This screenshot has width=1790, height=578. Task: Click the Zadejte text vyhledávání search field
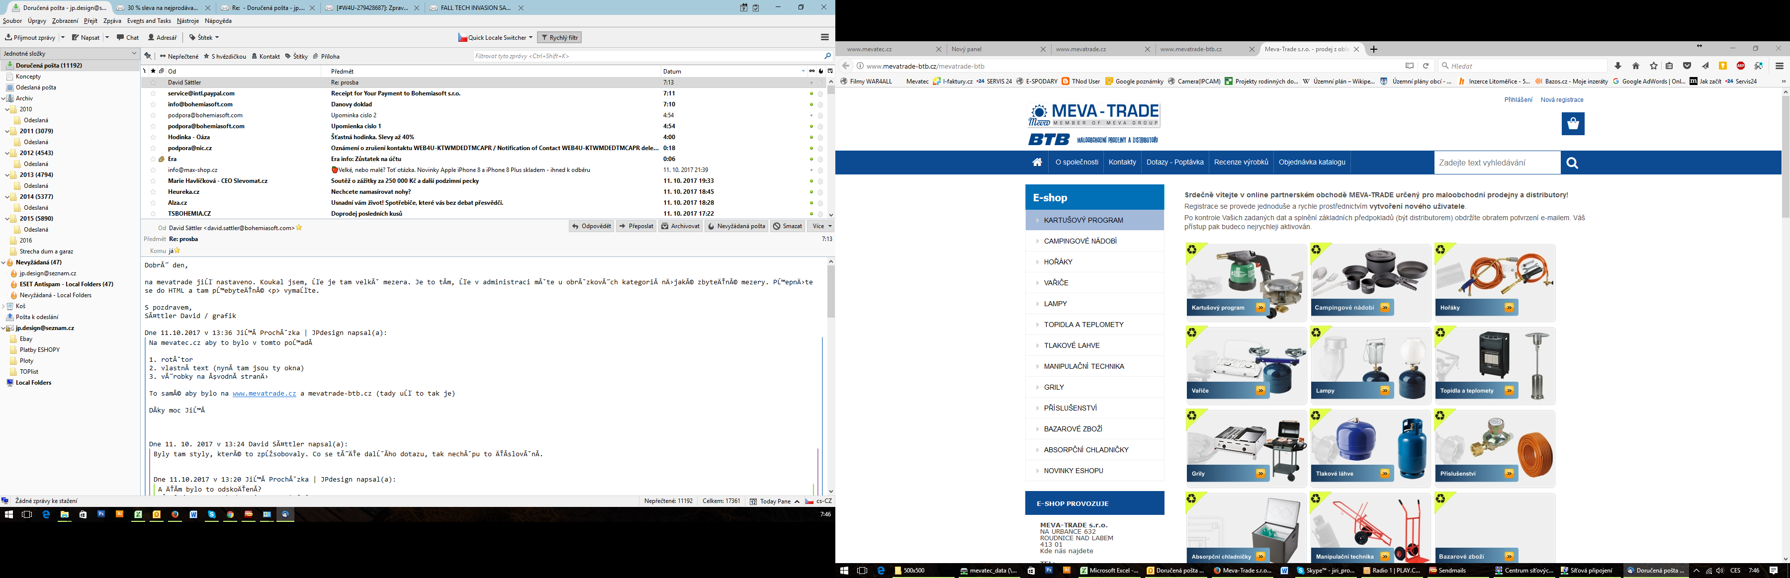click(x=1497, y=163)
